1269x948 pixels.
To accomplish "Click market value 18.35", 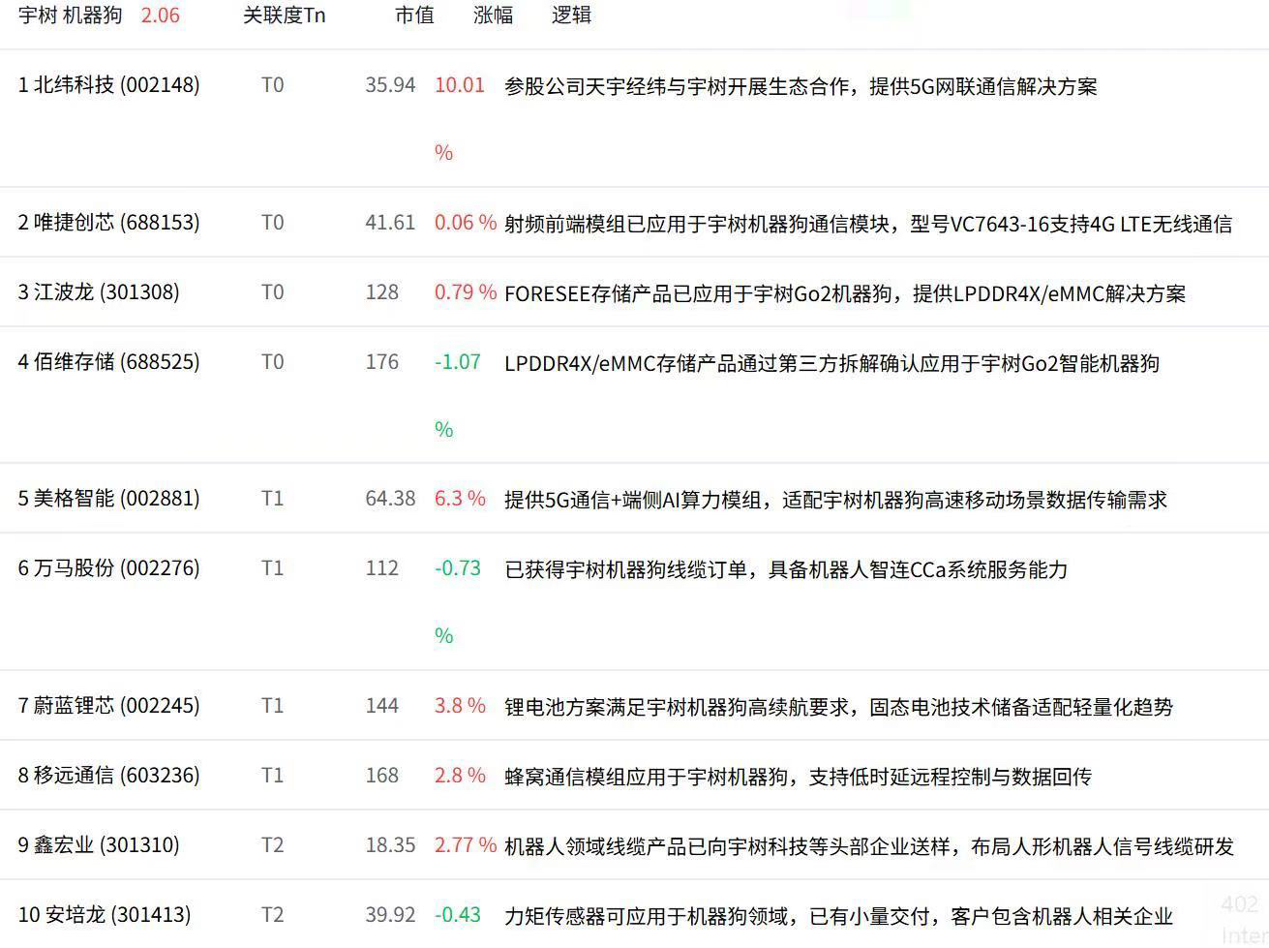I will coord(390,845).
